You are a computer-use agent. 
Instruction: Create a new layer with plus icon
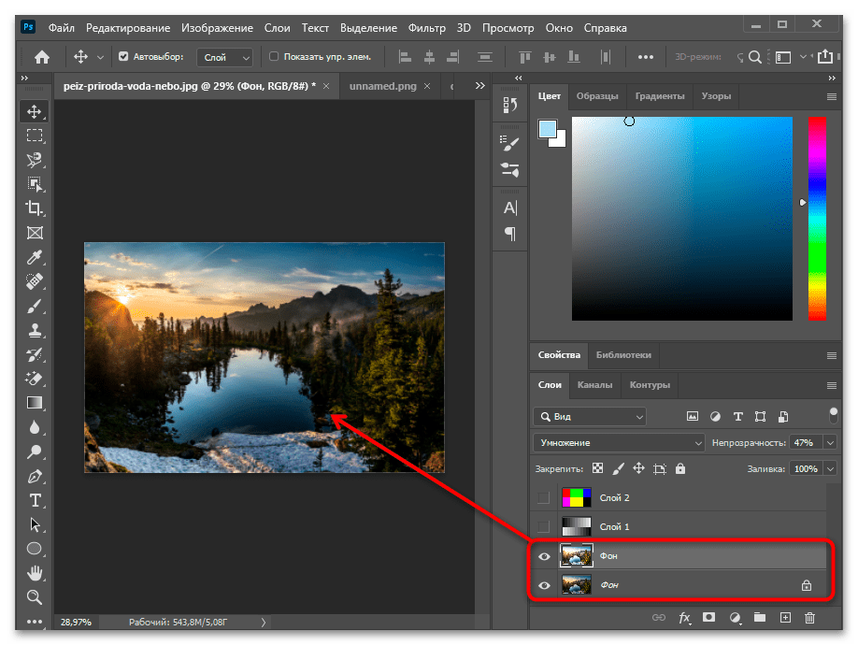[785, 618]
